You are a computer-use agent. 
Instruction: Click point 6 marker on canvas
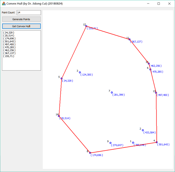pos(150,69)
